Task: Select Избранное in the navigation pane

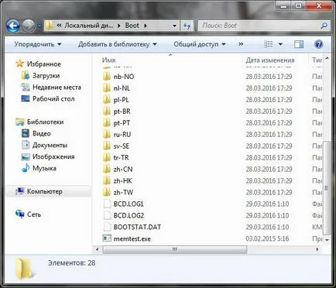Action: [38, 63]
